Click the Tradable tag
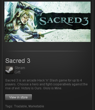The image size is (95, 110). [20, 106]
